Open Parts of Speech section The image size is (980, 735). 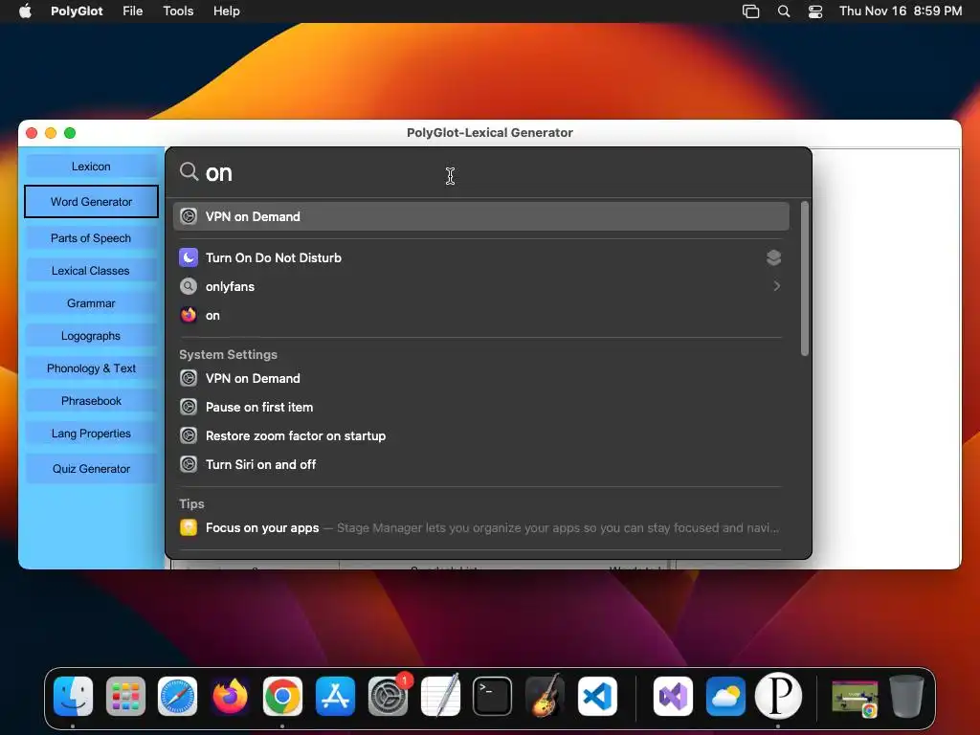(x=91, y=238)
